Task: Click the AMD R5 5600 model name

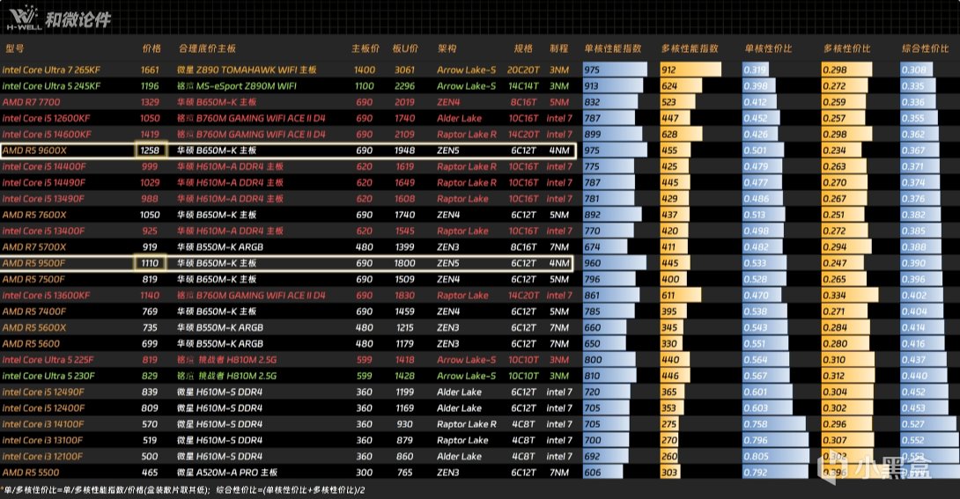Action: coord(31,344)
